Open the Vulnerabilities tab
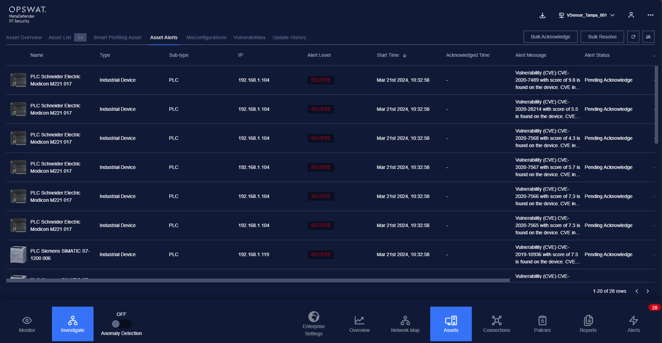The width and height of the screenshot is (662, 343). click(249, 37)
